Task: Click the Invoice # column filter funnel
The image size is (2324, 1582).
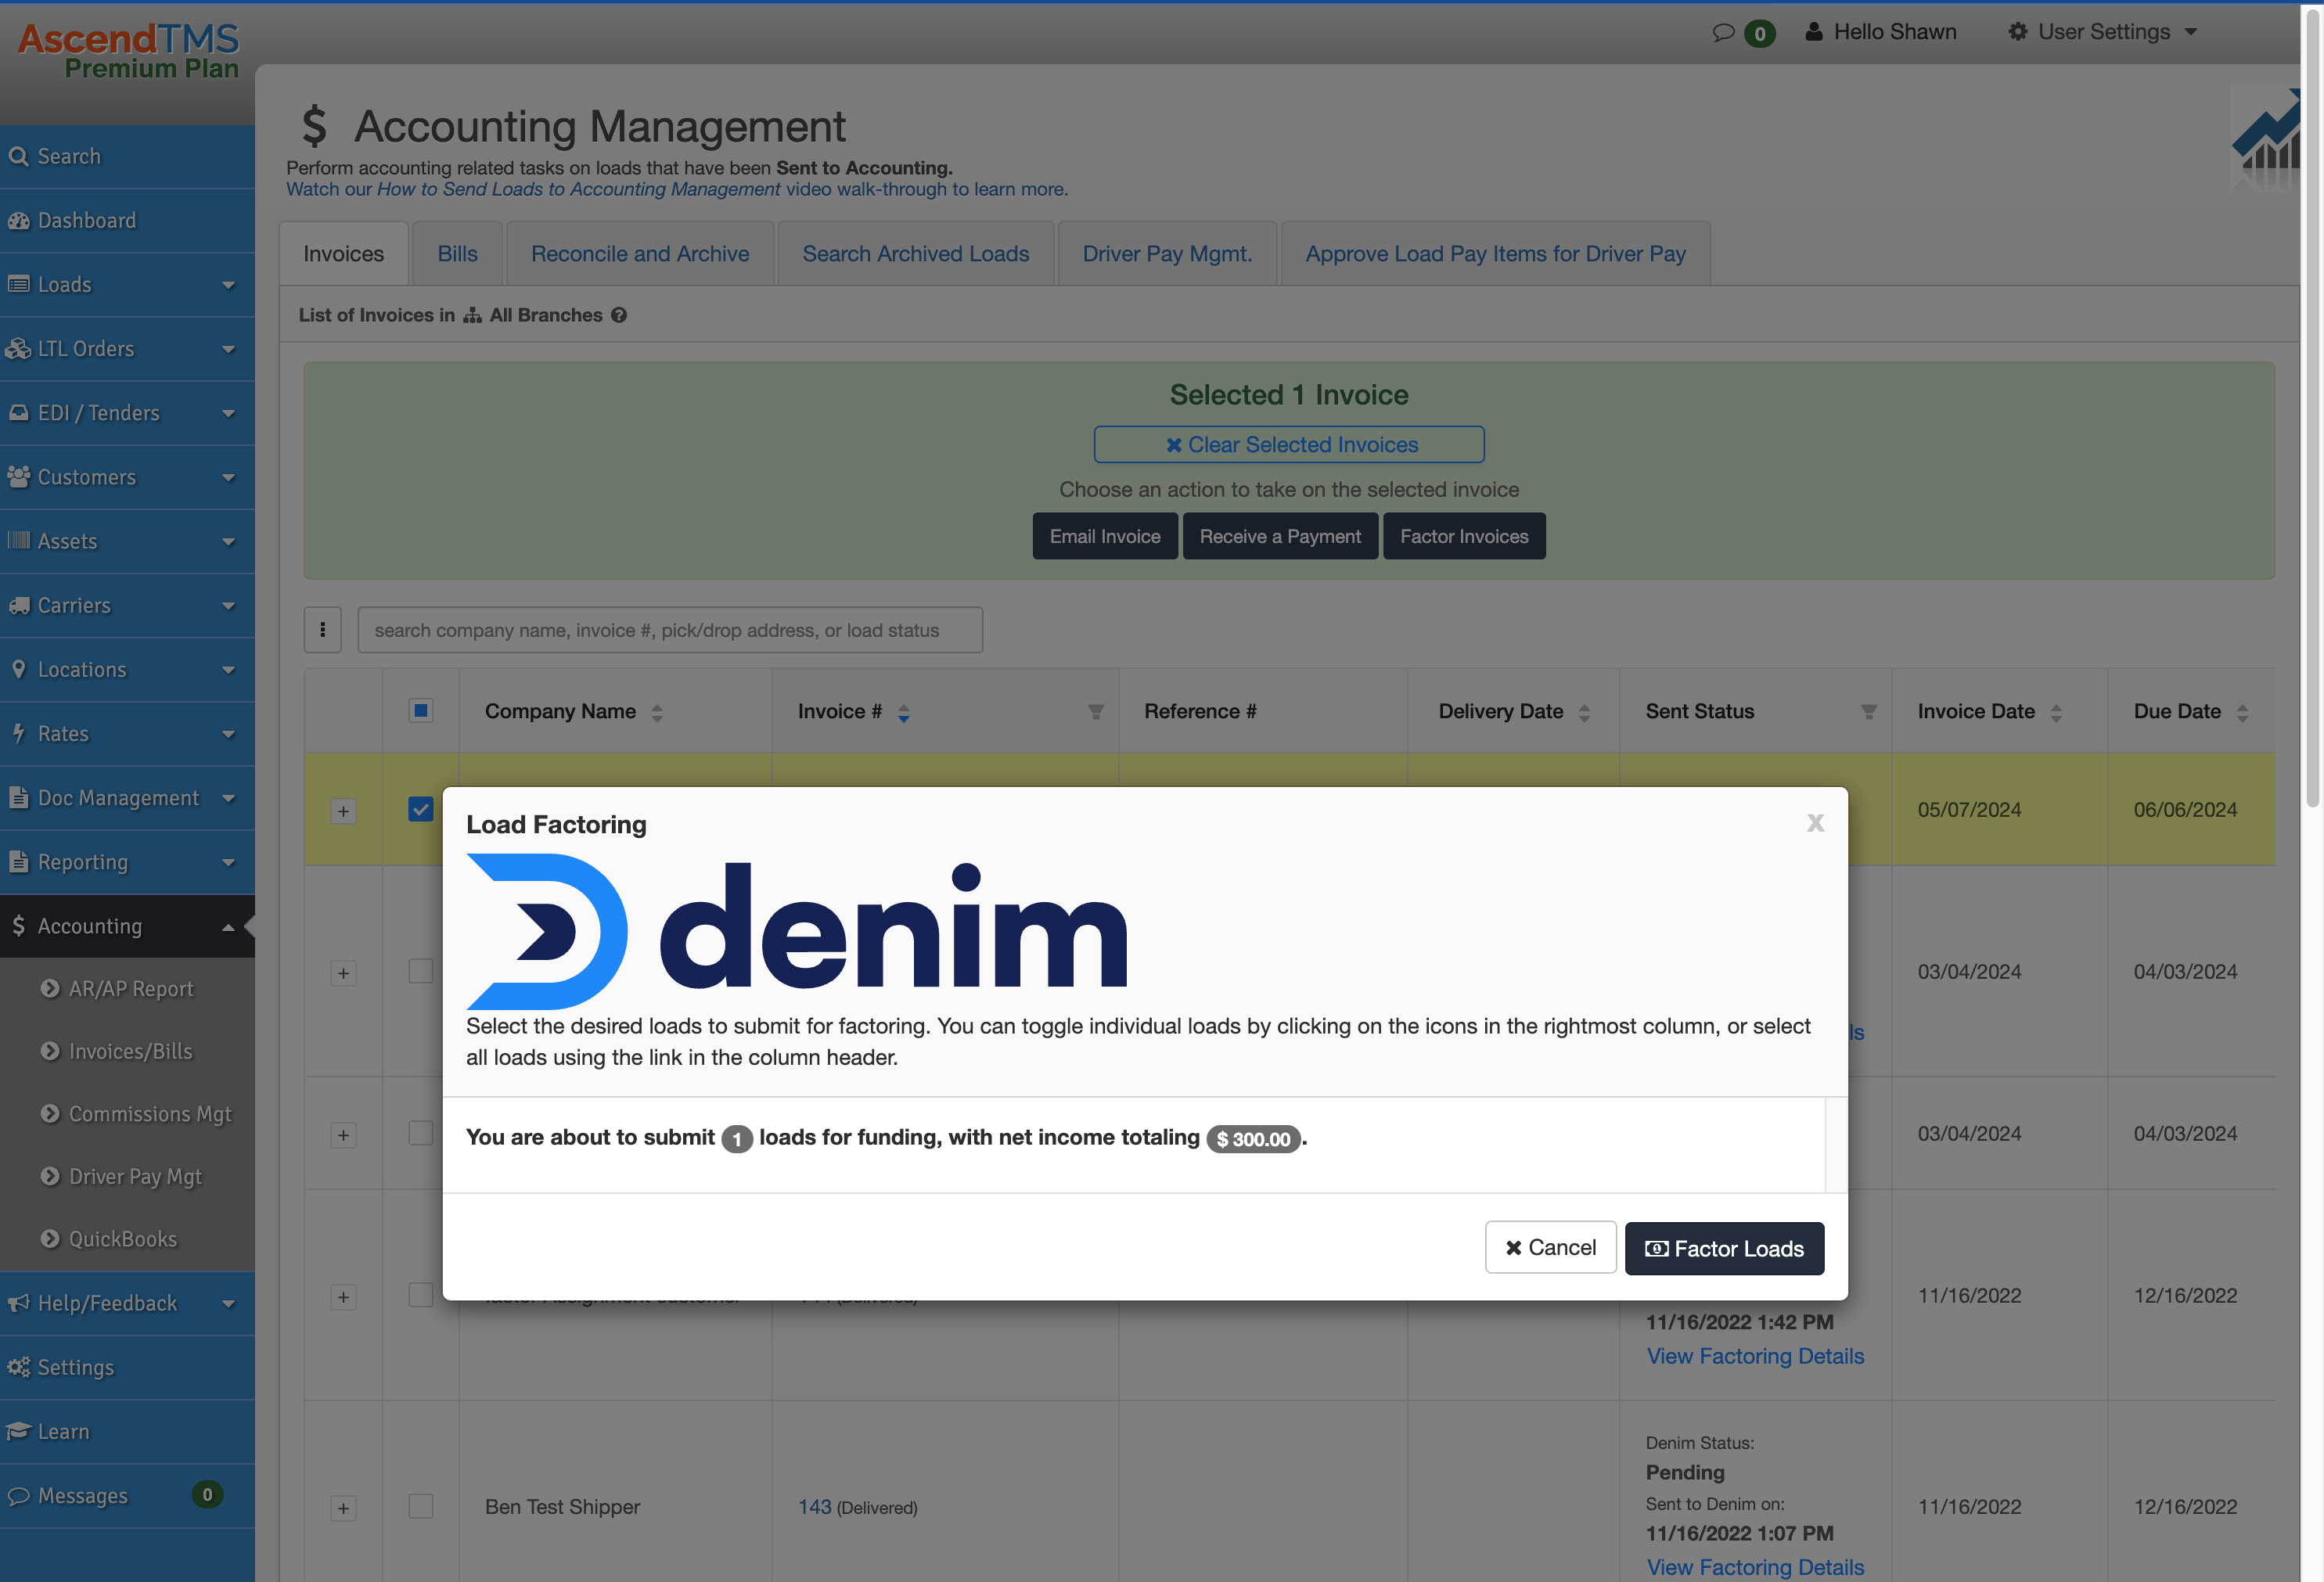Action: [x=1096, y=711]
